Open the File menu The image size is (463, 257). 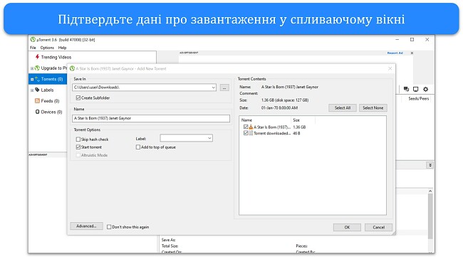pos(33,48)
